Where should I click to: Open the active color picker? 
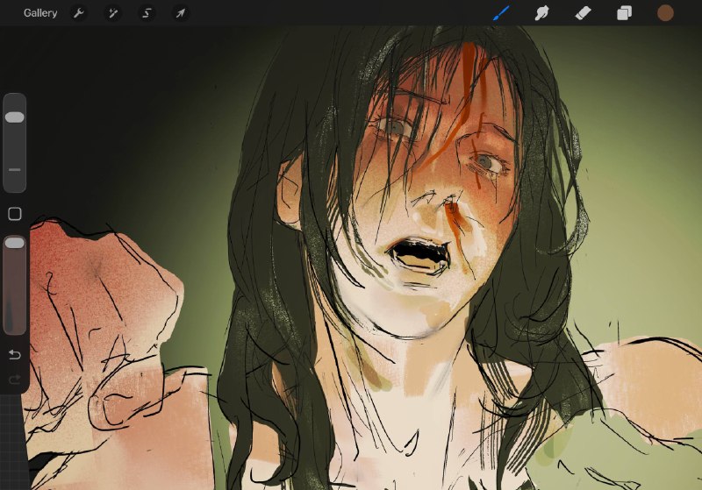[665, 13]
